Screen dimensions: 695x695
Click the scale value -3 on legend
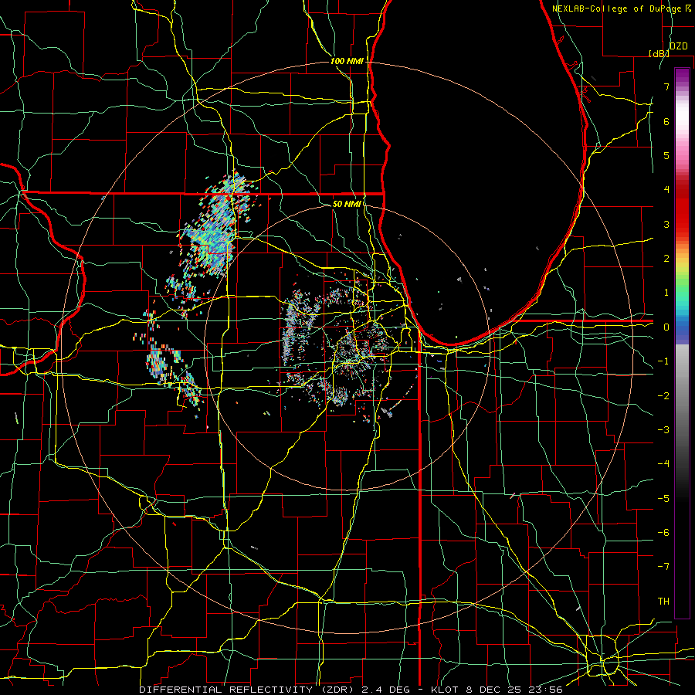click(663, 429)
